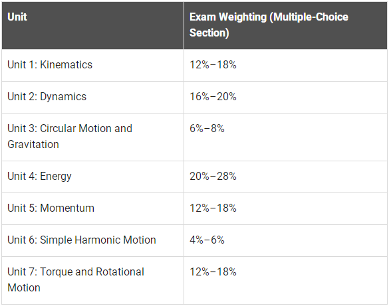Select the 'Unit 4: Energy' cell
389x306 pixels.
(92, 177)
